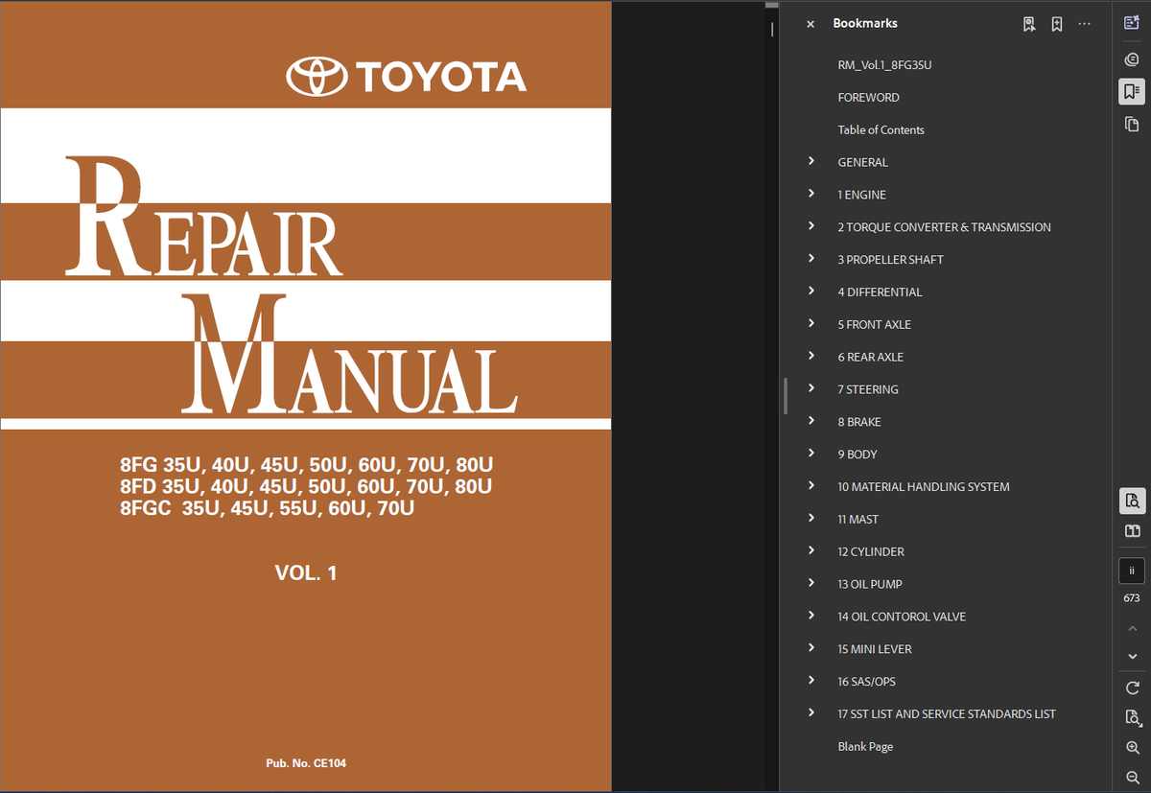Screen dimensions: 1151x793
Task: Click the Bookmarks panel scrollbar handle
Action: (786, 395)
